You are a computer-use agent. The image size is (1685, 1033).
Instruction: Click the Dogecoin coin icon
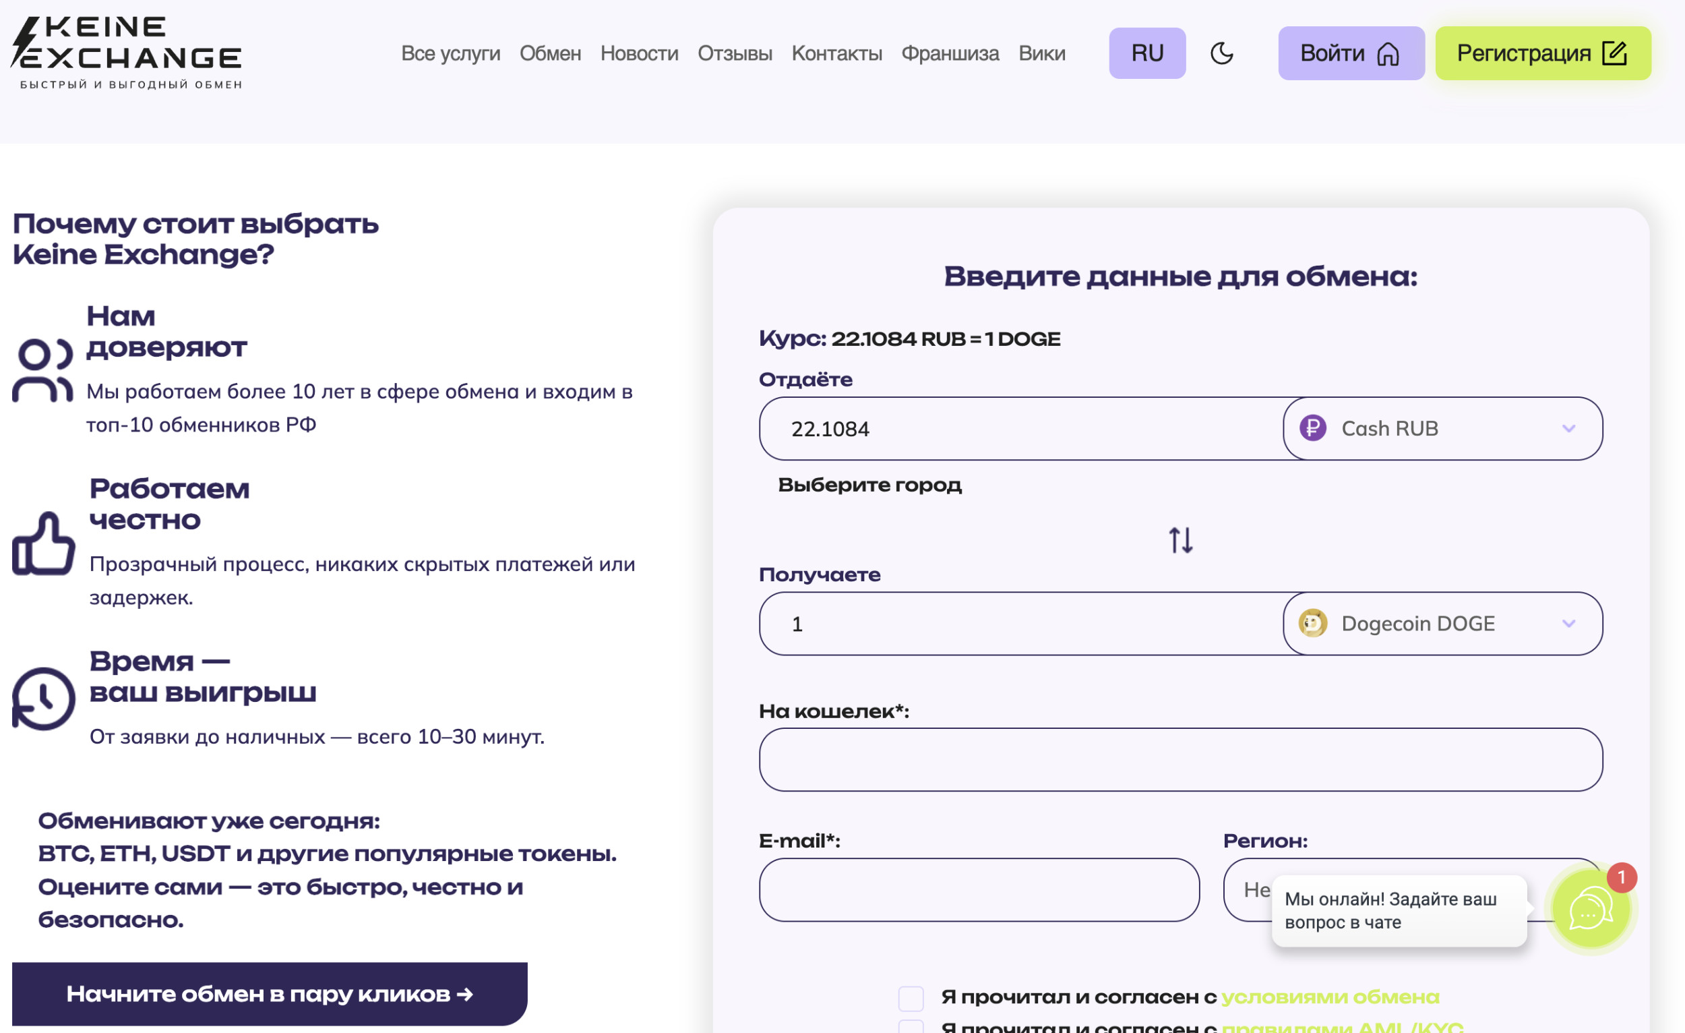click(x=1312, y=623)
